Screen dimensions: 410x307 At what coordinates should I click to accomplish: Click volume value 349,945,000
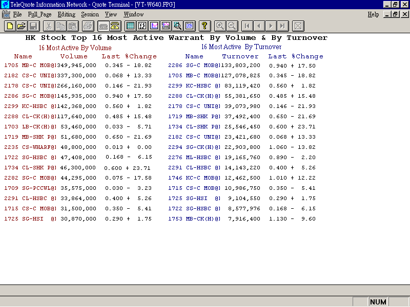point(76,65)
